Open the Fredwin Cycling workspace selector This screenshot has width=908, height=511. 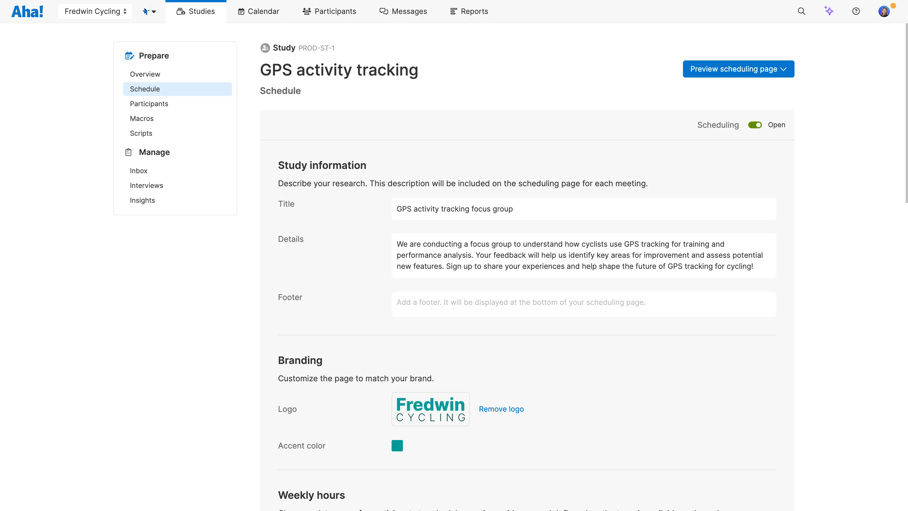pyautogui.click(x=95, y=11)
